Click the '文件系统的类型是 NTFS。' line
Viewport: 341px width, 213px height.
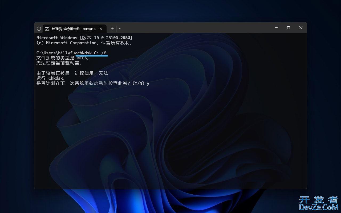tap(63, 58)
